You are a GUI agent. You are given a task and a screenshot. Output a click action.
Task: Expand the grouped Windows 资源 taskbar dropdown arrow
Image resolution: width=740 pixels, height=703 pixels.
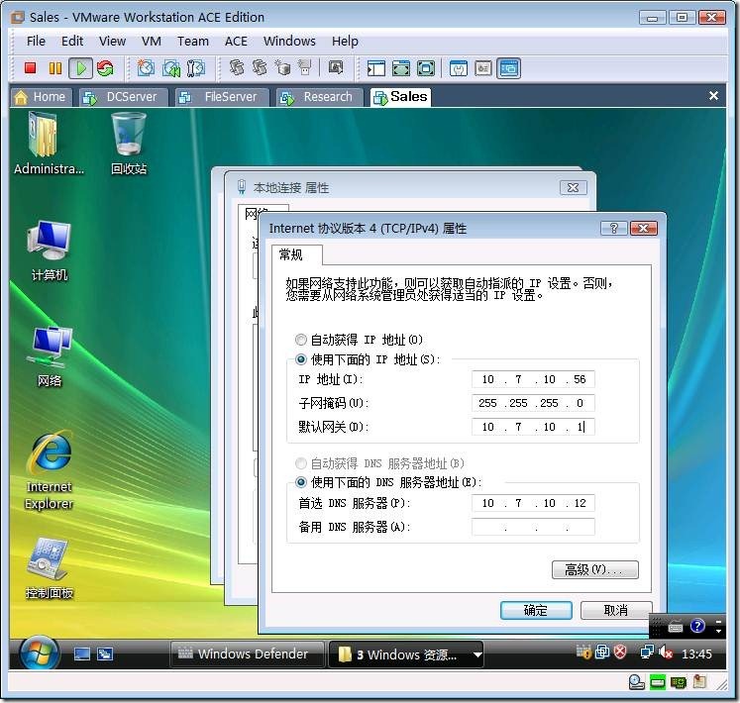477,654
